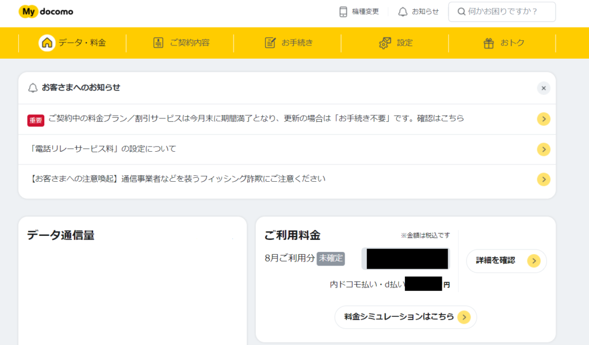The width and height of the screenshot is (589, 345).
Task: Open 料金シミュレーションはこちら button
Action: [x=406, y=317]
